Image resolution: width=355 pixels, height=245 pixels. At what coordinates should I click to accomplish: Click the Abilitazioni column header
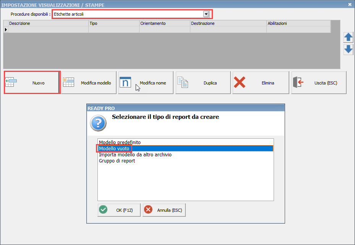click(x=298, y=23)
